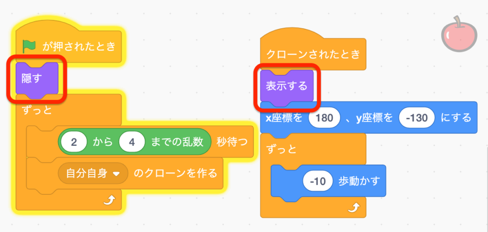Edit the -10 steps value
Screen dimensions: 488x232
click(318, 181)
